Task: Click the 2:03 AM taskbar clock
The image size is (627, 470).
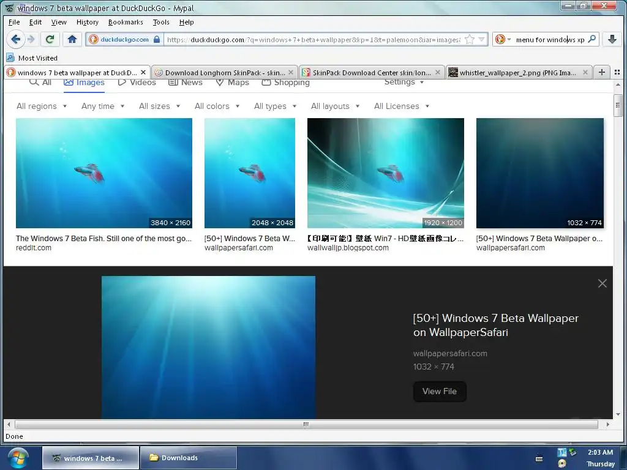Action: pos(600,452)
